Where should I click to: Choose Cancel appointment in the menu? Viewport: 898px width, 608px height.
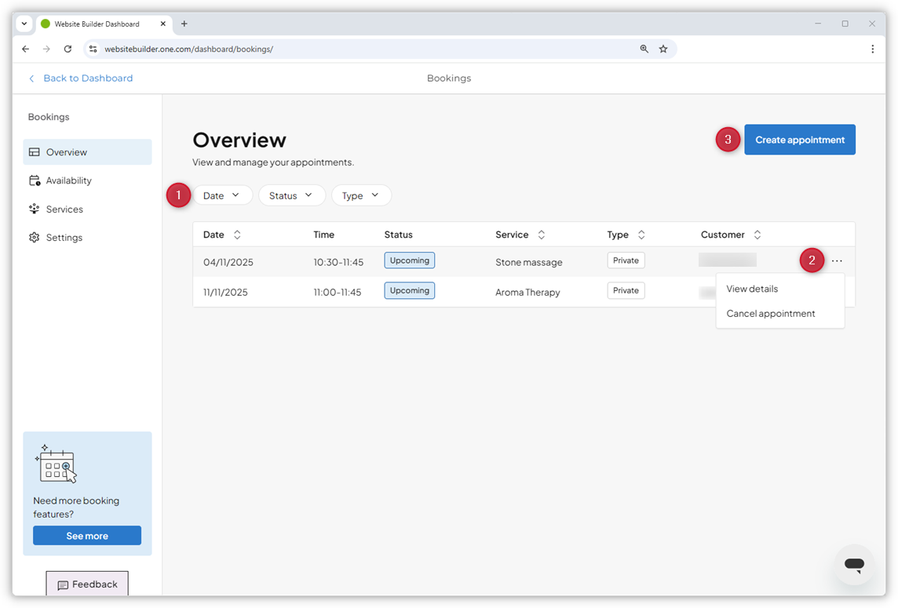pyautogui.click(x=770, y=313)
